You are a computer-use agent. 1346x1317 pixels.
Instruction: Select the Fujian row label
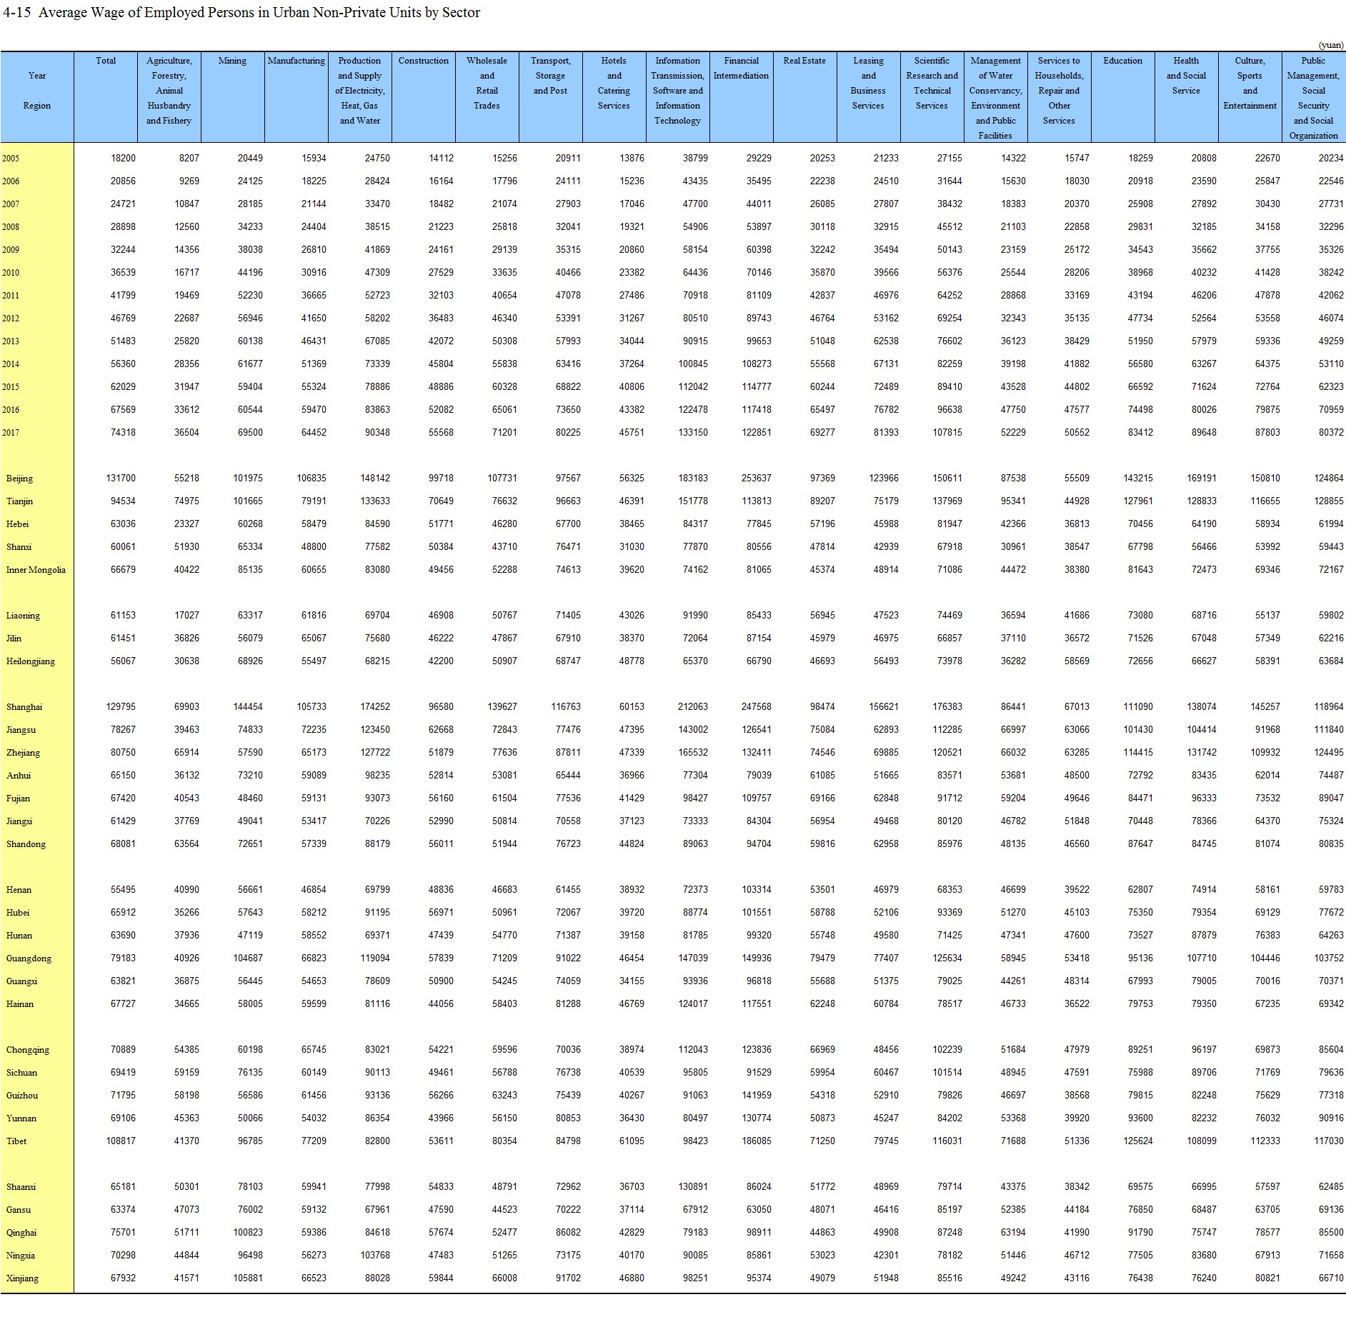(x=18, y=798)
